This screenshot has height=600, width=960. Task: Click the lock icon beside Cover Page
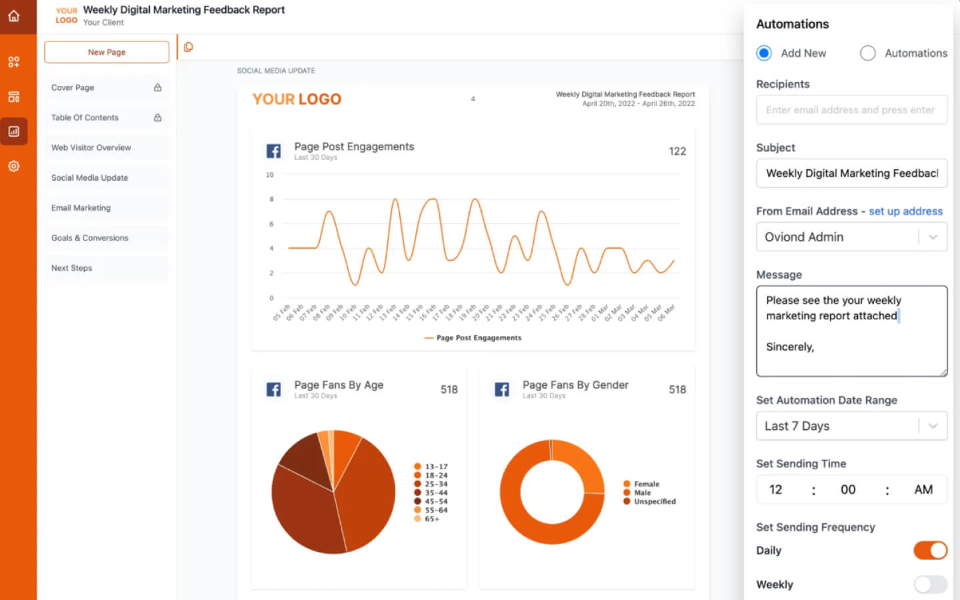click(157, 87)
